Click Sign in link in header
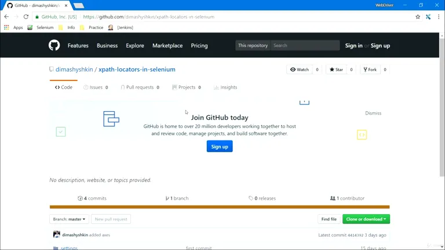Screen dimensions: 445x250 pos(353,46)
